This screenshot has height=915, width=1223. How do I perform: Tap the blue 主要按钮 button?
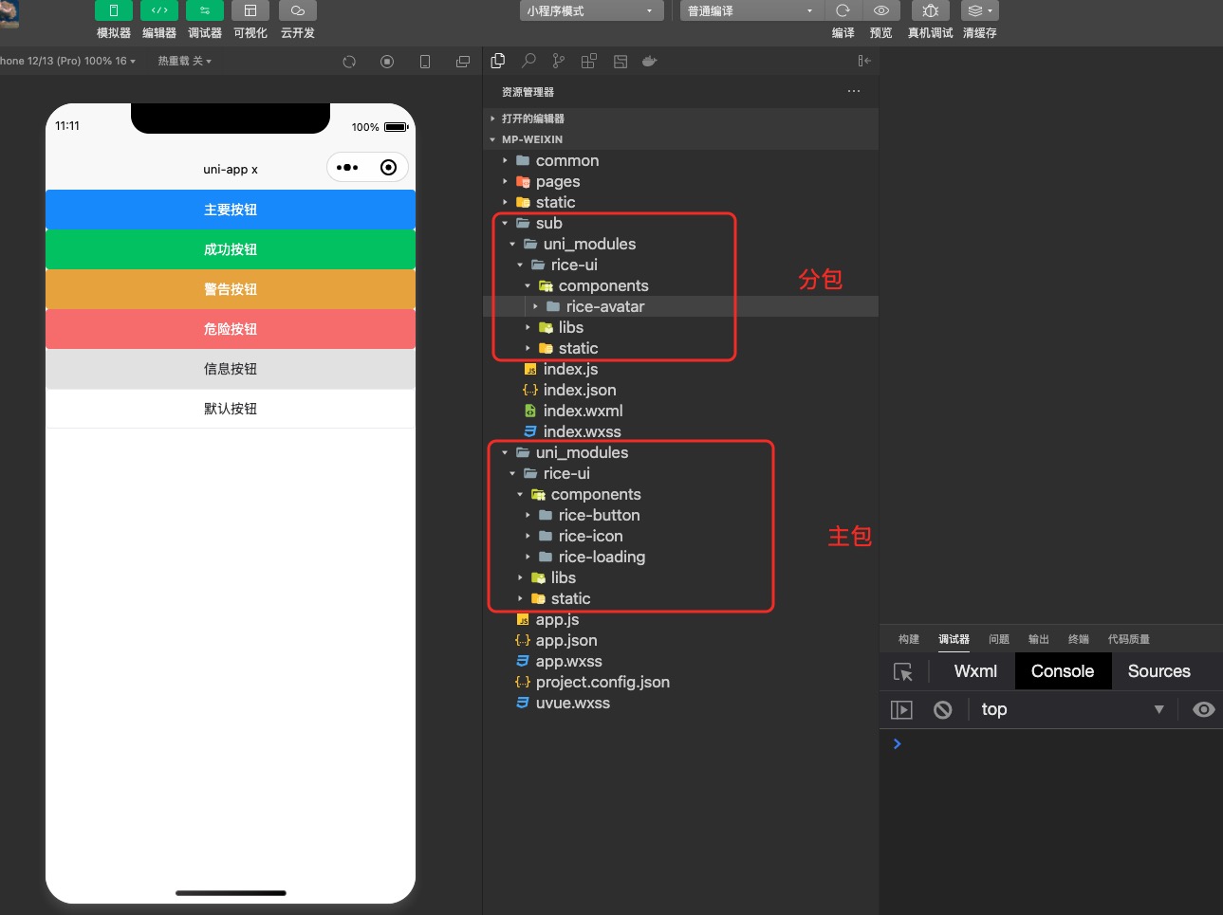(x=231, y=210)
